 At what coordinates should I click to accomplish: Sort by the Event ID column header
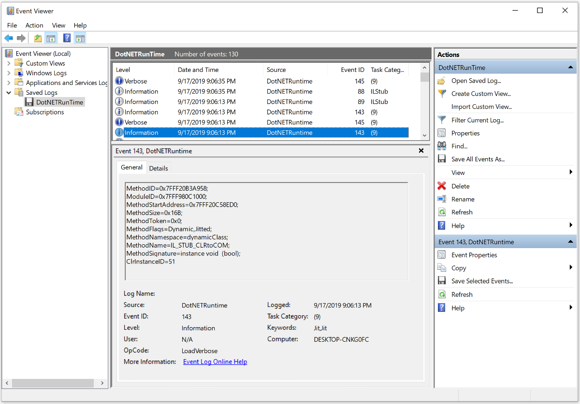(x=348, y=70)
